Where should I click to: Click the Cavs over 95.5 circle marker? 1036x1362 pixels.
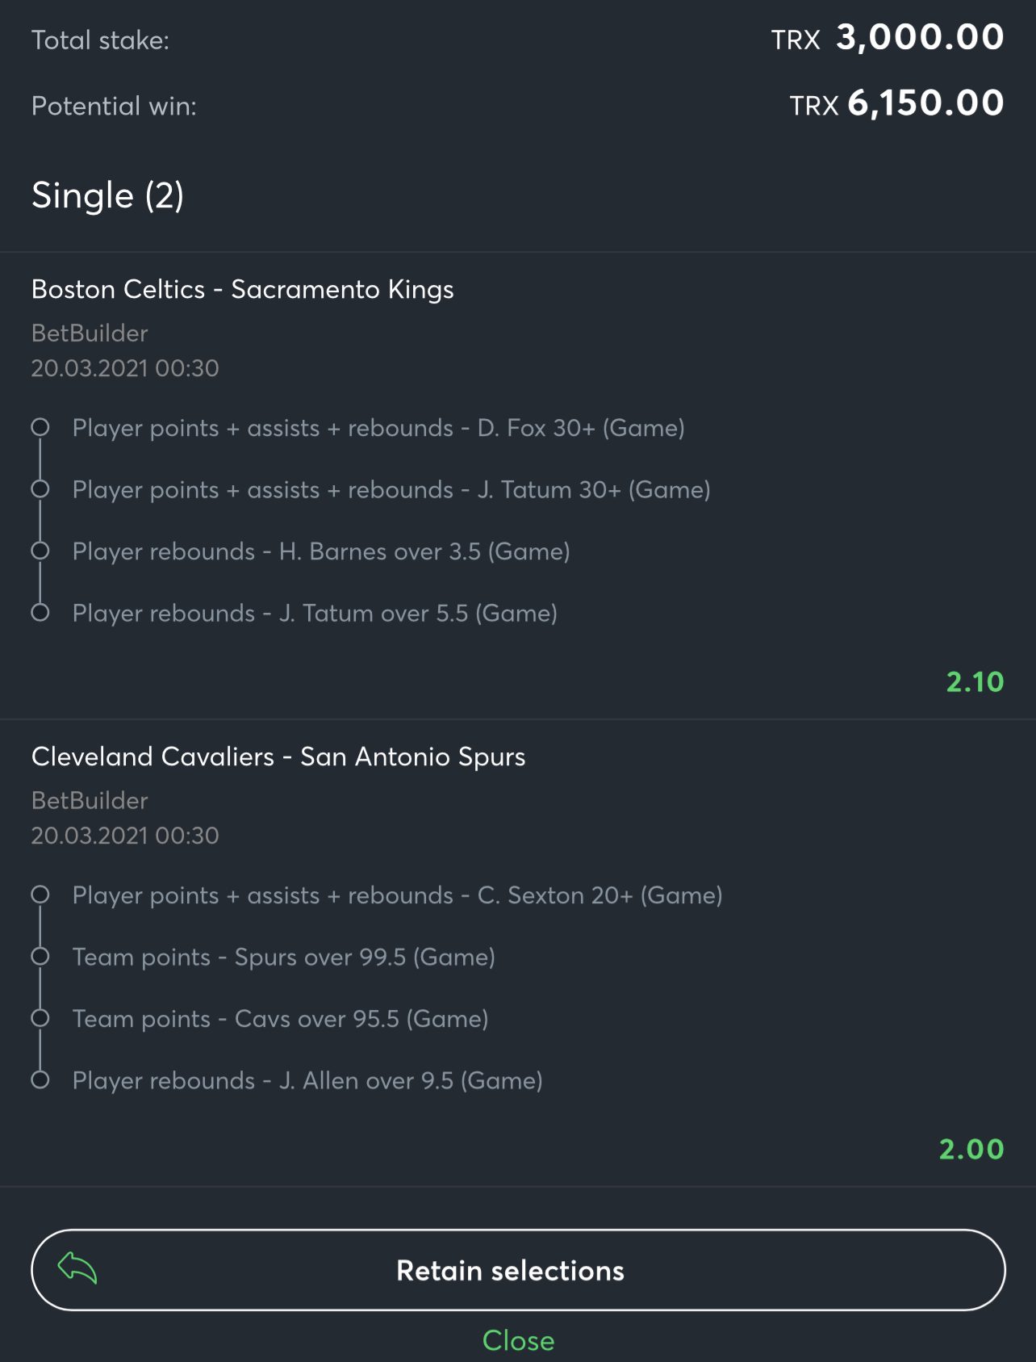tap(40, 1018)
